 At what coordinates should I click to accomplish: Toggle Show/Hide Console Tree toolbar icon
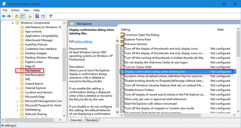click(22, 16)
